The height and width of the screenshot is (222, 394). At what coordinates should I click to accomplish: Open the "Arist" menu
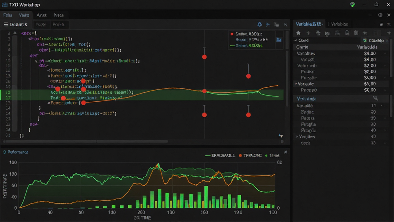[x=42, y=15]
